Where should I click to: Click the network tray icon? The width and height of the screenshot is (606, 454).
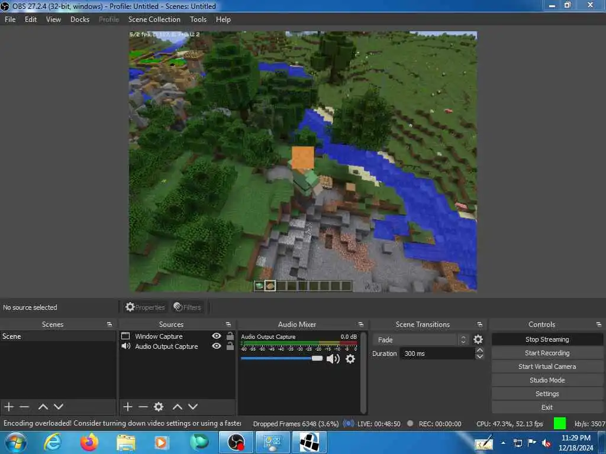[517, 443]
